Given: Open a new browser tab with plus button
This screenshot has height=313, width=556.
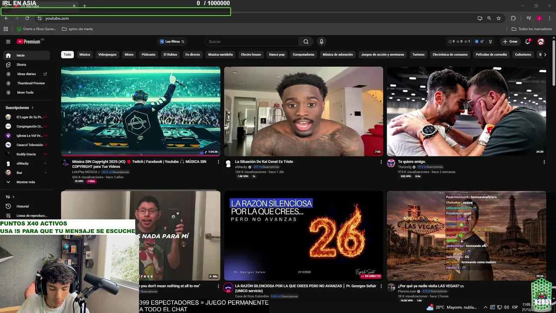Looking at the screenshot, I should pos(85,6).
